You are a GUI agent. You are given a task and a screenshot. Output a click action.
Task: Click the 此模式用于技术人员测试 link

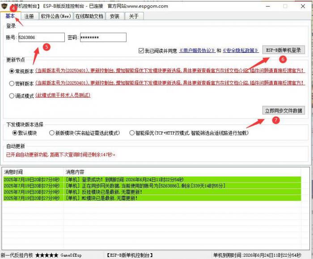pos(63,95)
